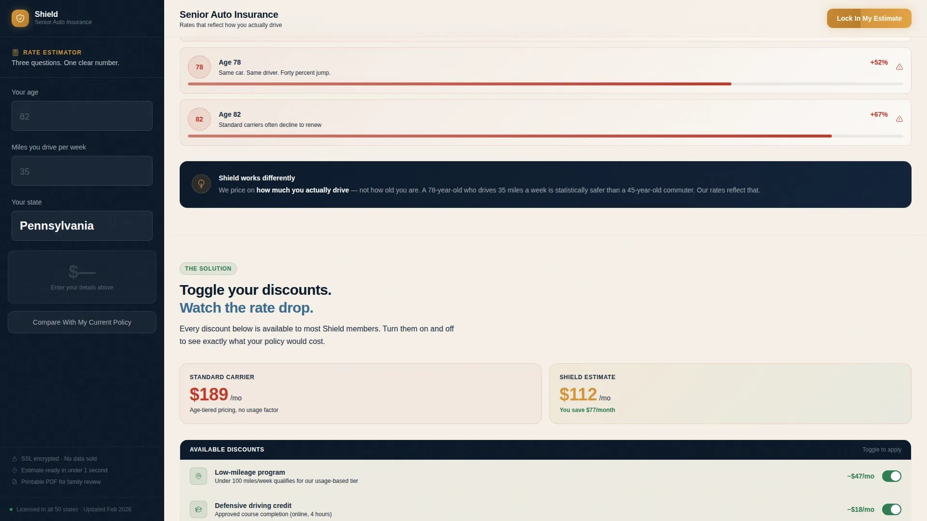927x521 pixels.
Task: Click THE SOLUTION badge
Action: point(208,269)
